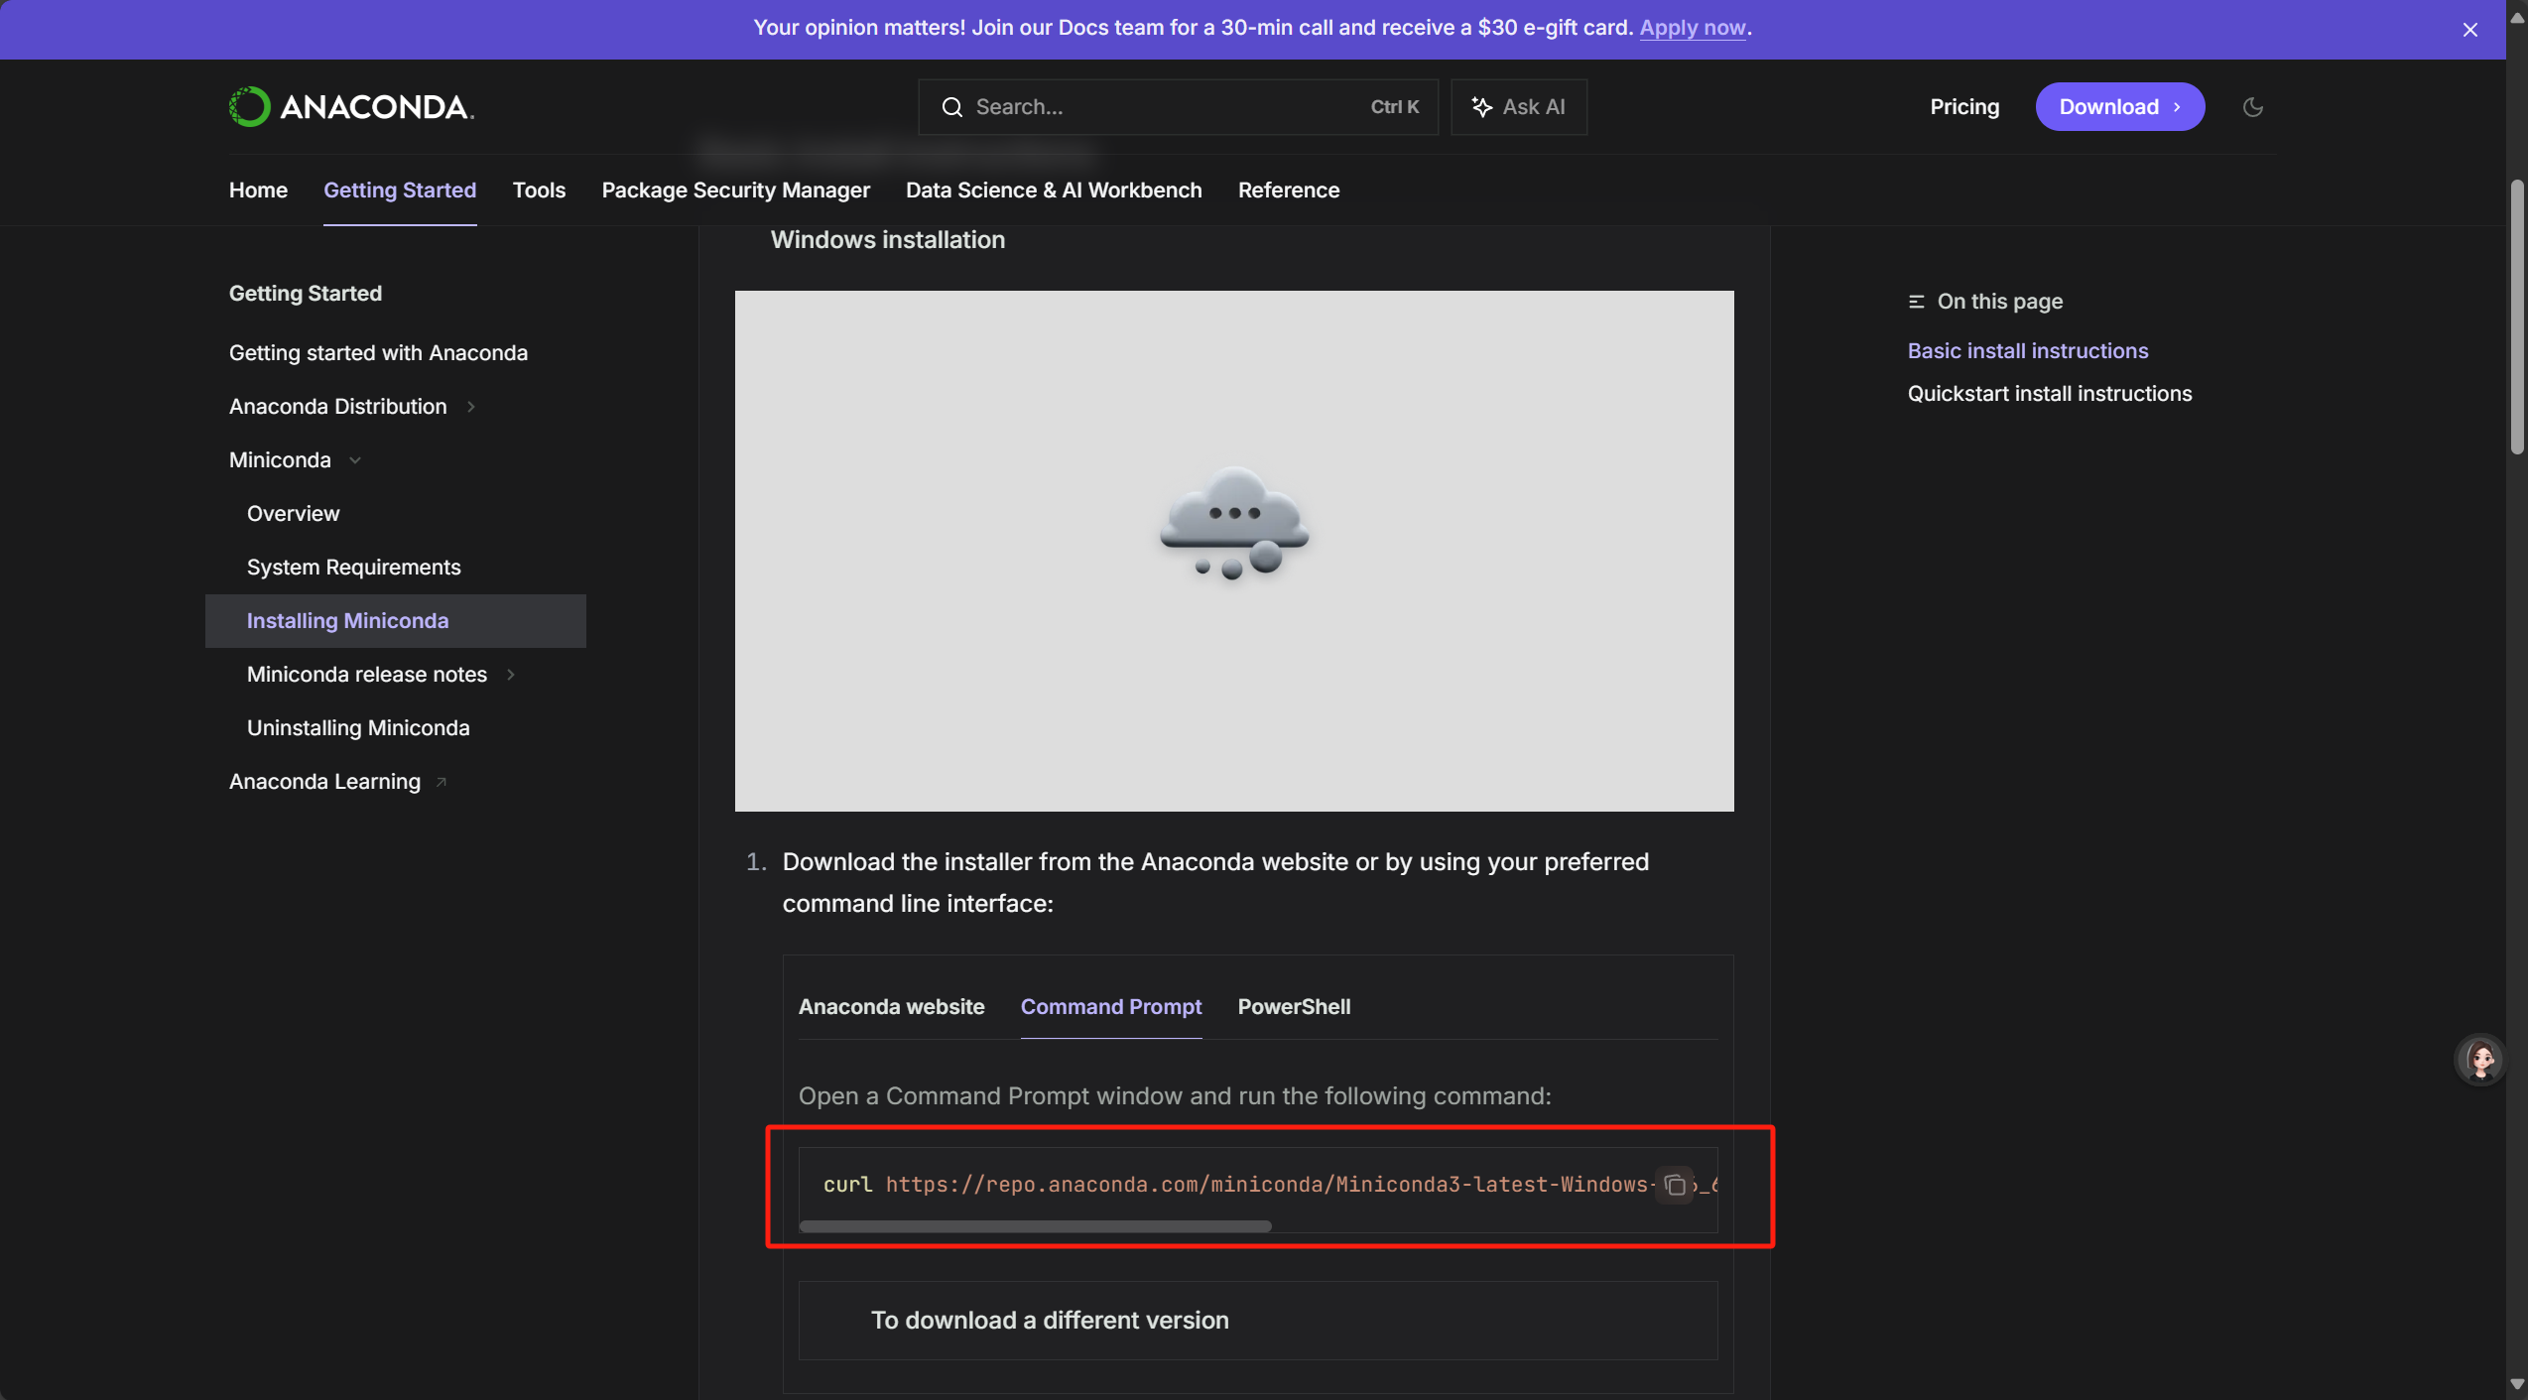Image resolution: width=2528 pixels, height=1400 pixels.
Task: Open the chat assistant avatar
Action: 2481,1060
